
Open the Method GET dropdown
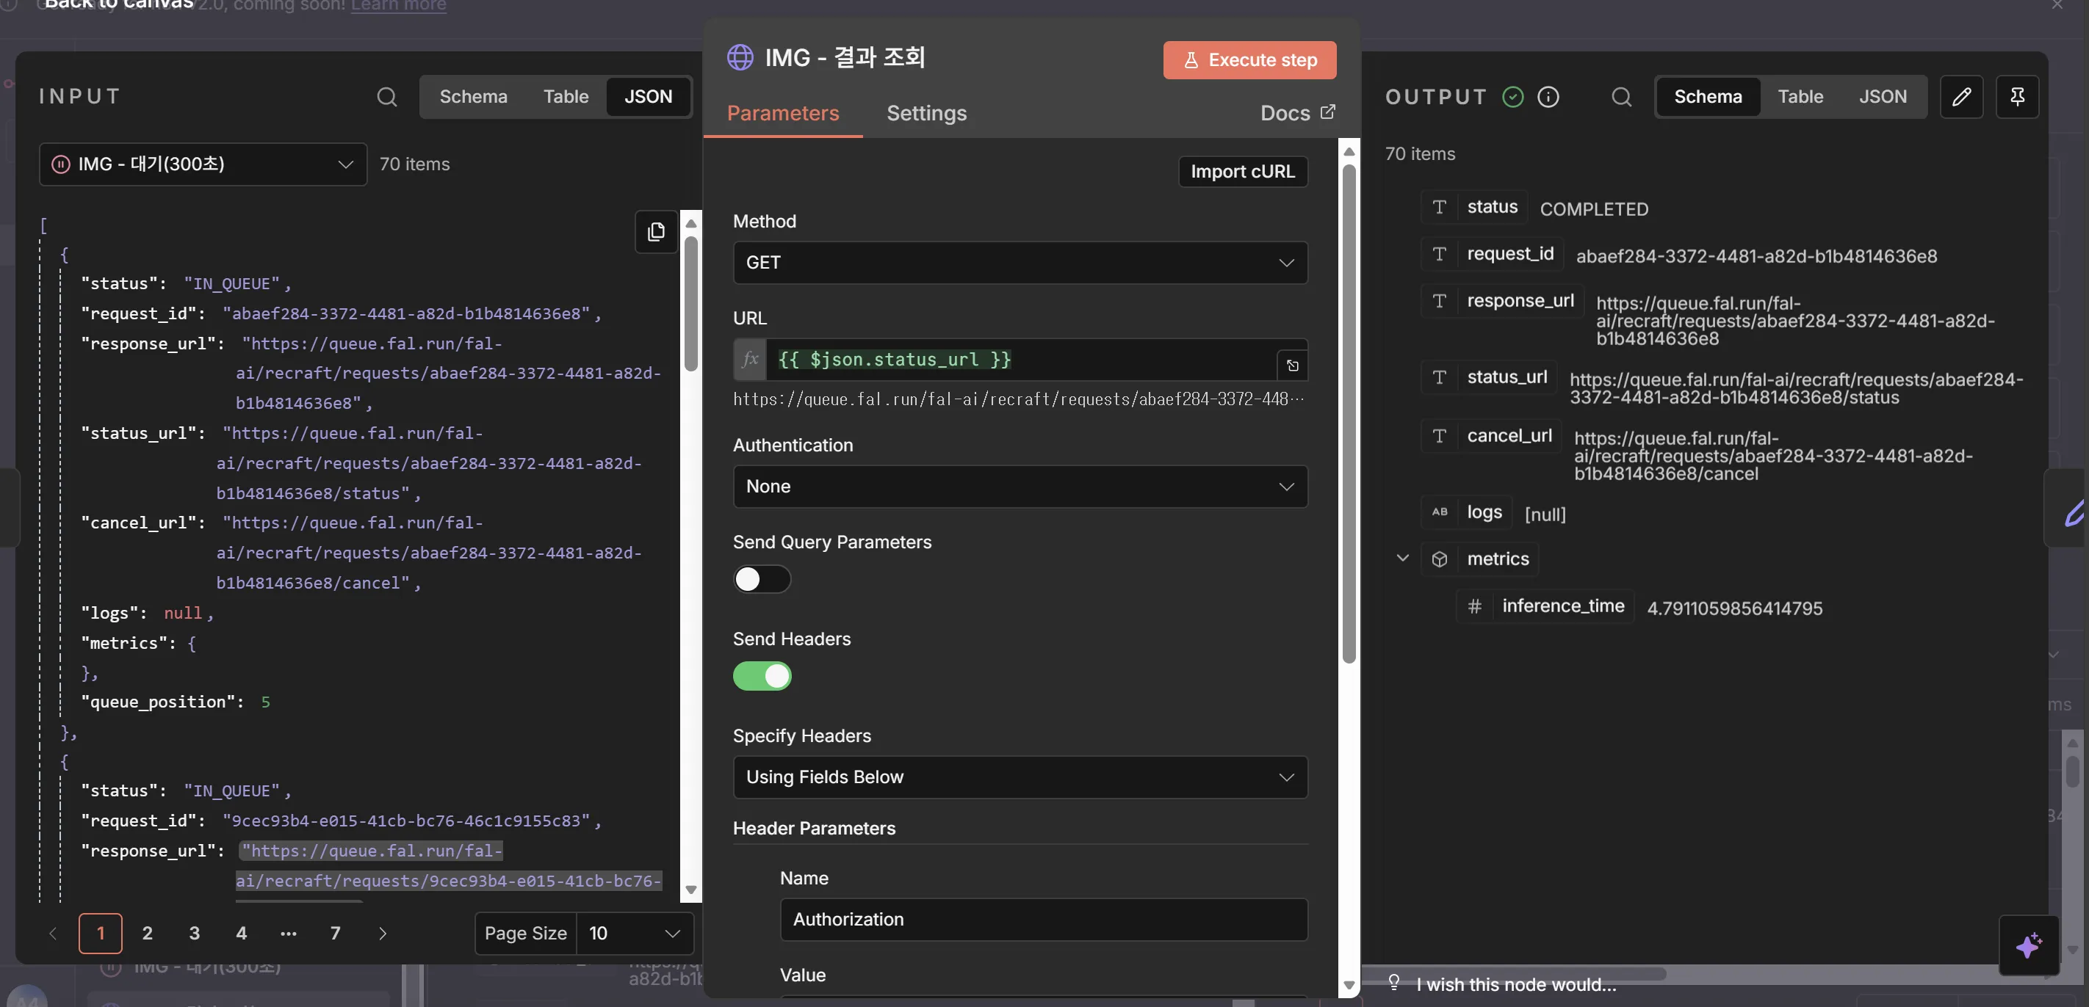[x=1020, y=263]
